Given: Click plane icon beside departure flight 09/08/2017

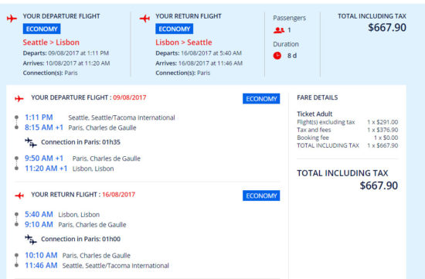Looking at the screenshot, I should point(19,98).
